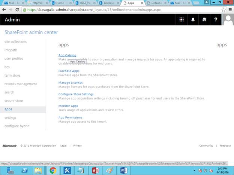Select term store in the left navigation
234x175 pixels.
12,76
